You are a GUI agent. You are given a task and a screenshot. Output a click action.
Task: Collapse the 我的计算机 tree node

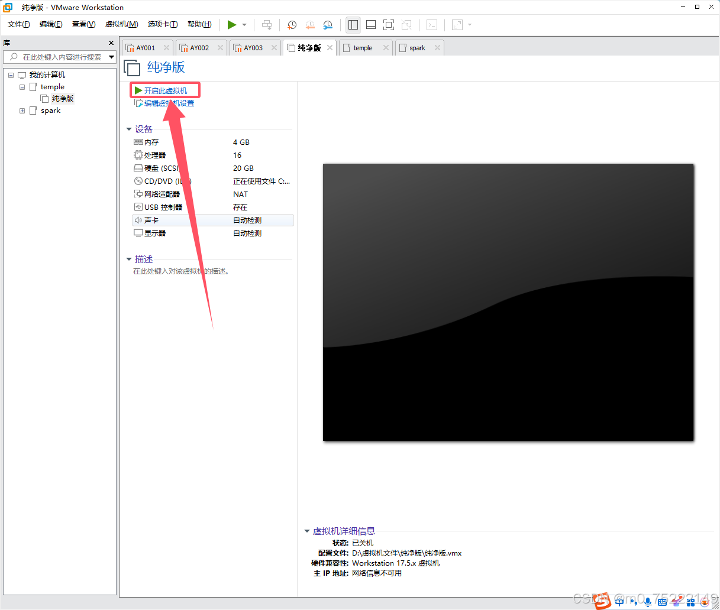point(11,75)
